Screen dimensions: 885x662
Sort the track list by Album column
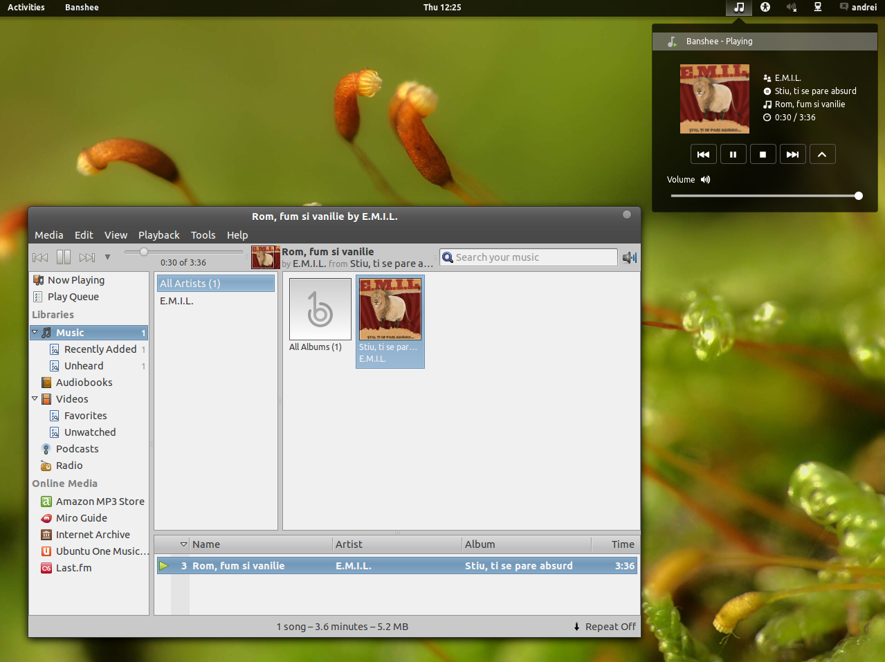[527, 544]
